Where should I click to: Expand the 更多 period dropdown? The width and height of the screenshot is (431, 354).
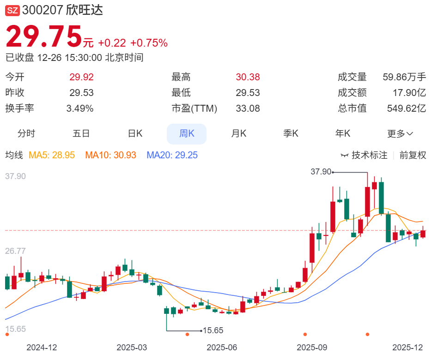400,134
